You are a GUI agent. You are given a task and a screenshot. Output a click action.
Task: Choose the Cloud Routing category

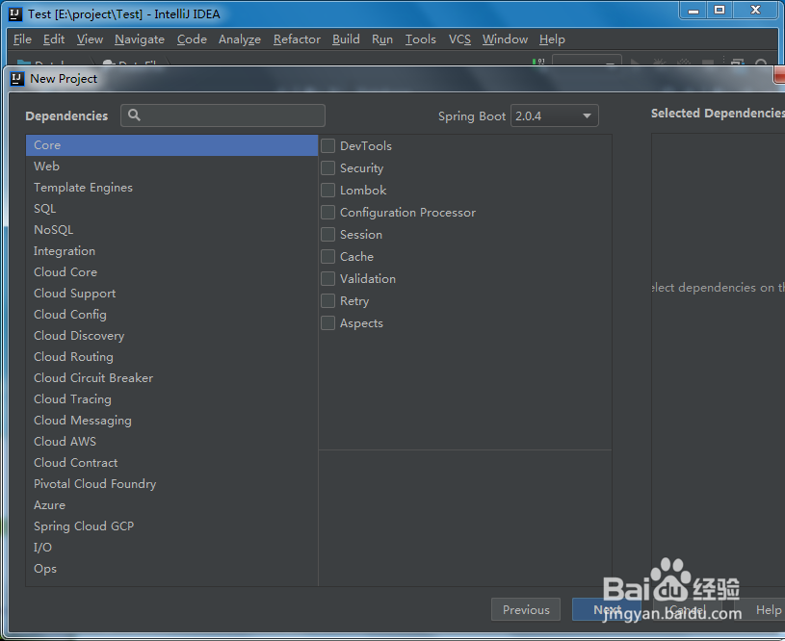pyautogui.click(x=171, y=357)
